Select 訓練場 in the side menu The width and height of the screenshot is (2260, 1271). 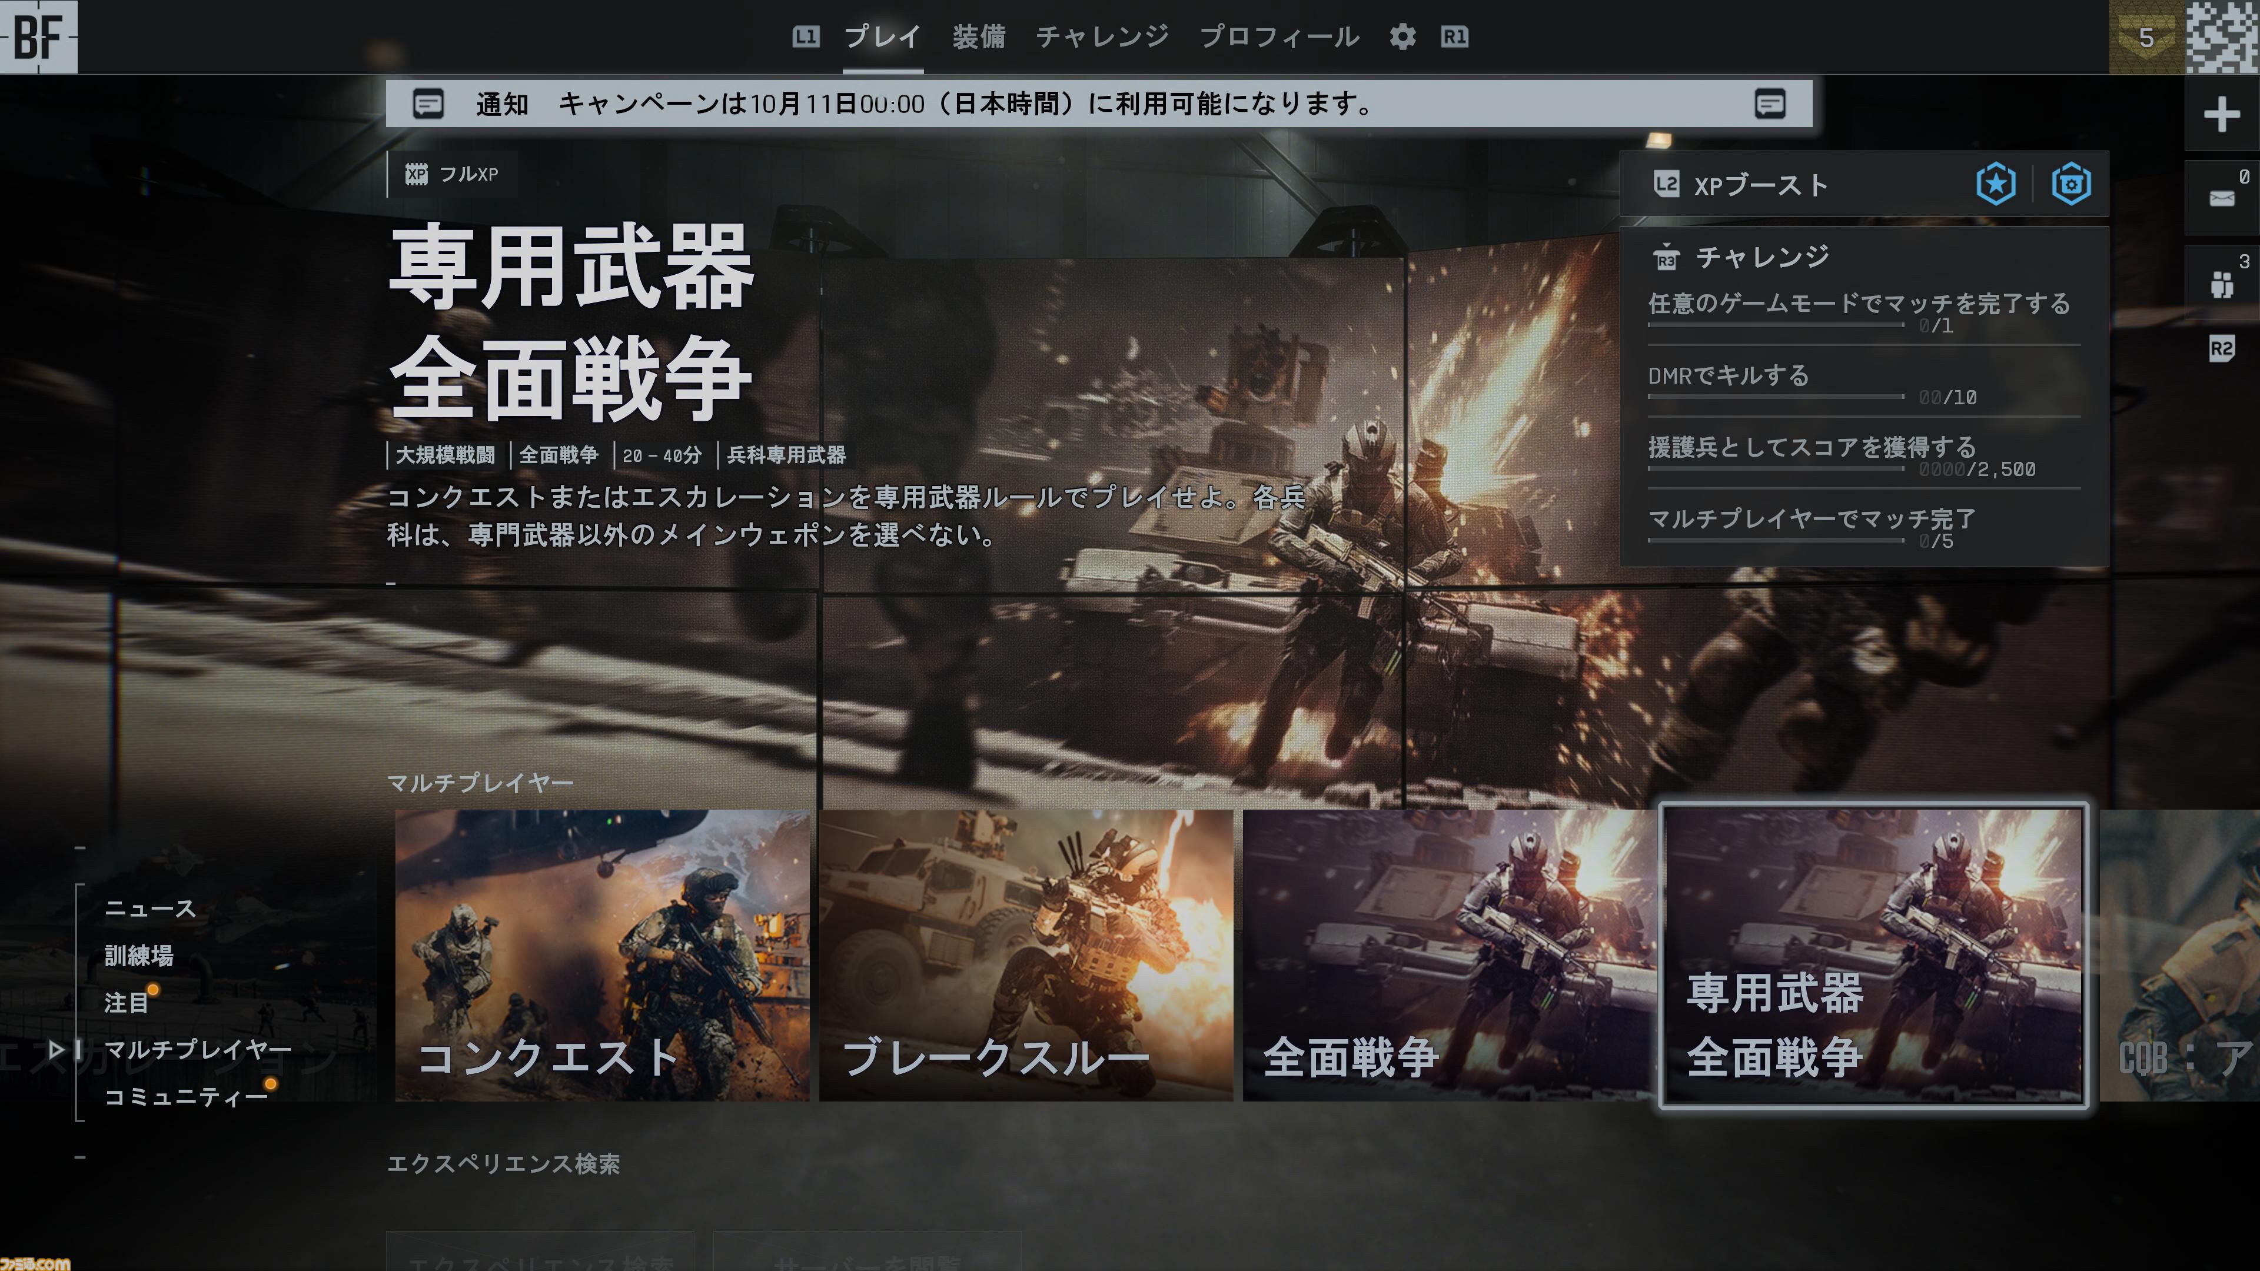(x=139, y=955)
